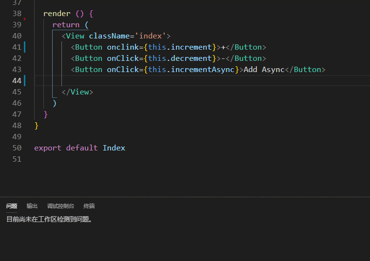Place cursor on the 'render' method name
This screenshot has width=370, height=261.
point(57,14)
